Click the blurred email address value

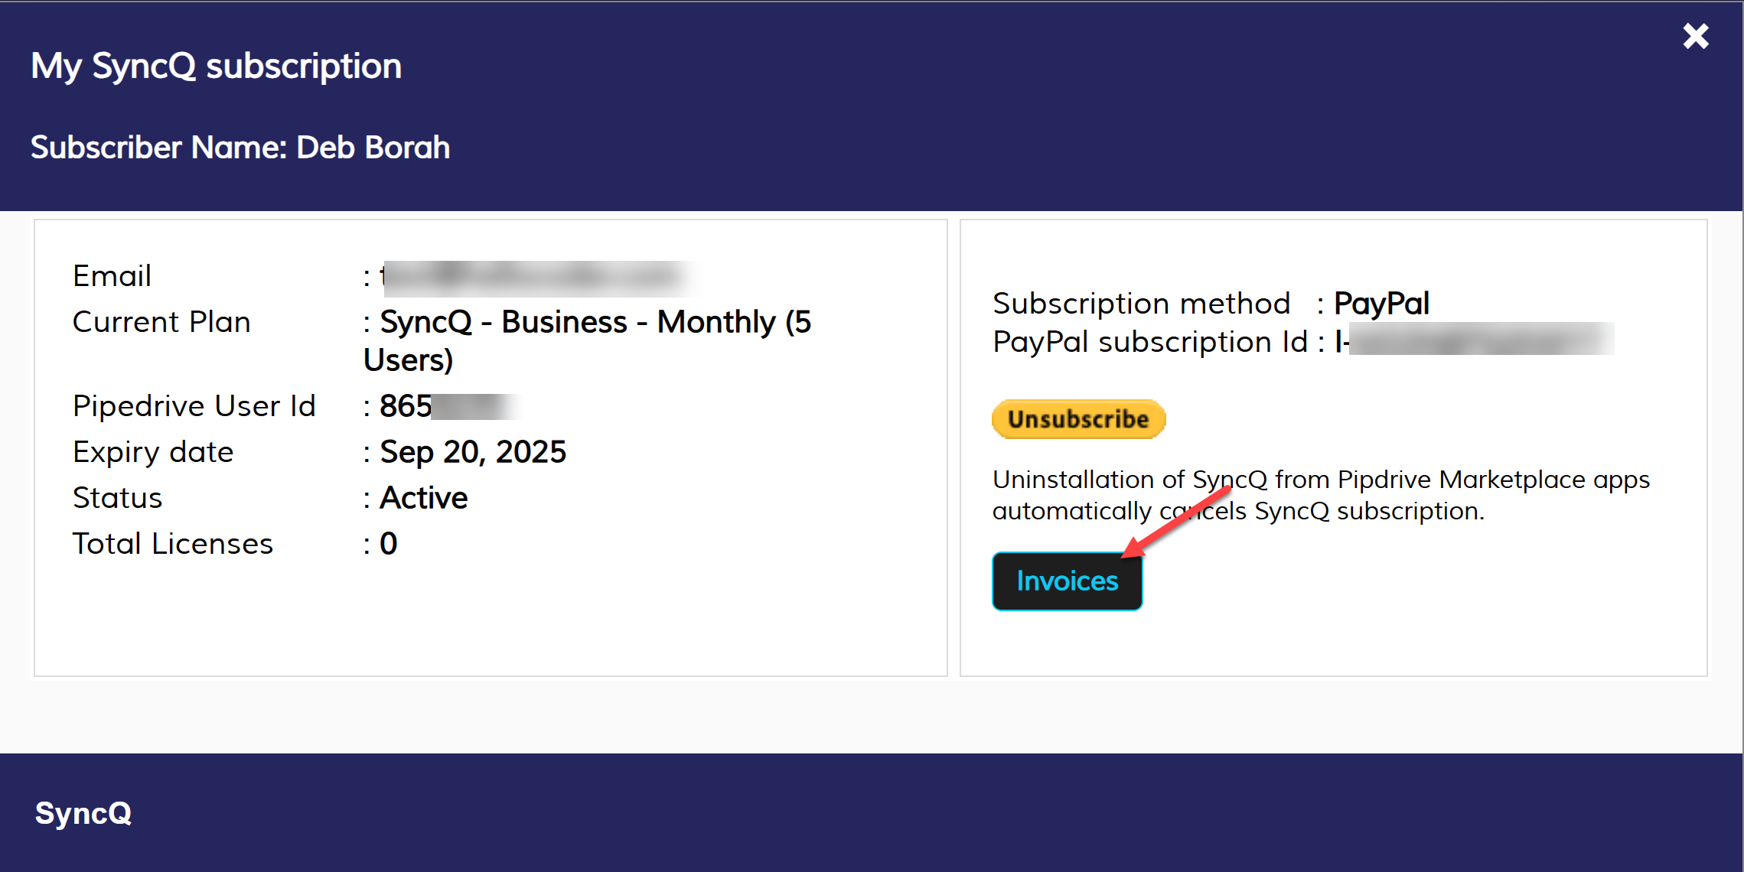pos(536,277)
